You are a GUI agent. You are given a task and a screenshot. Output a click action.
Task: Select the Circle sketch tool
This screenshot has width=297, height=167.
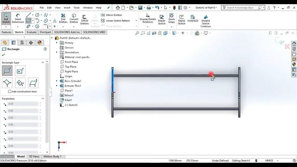[37, 15]
